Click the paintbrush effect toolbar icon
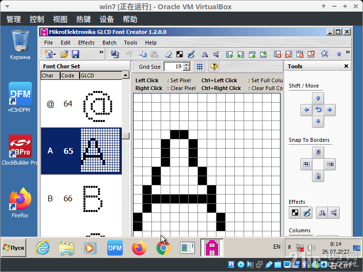Viewport: 363px width, 272px height. tap(191, 54)
